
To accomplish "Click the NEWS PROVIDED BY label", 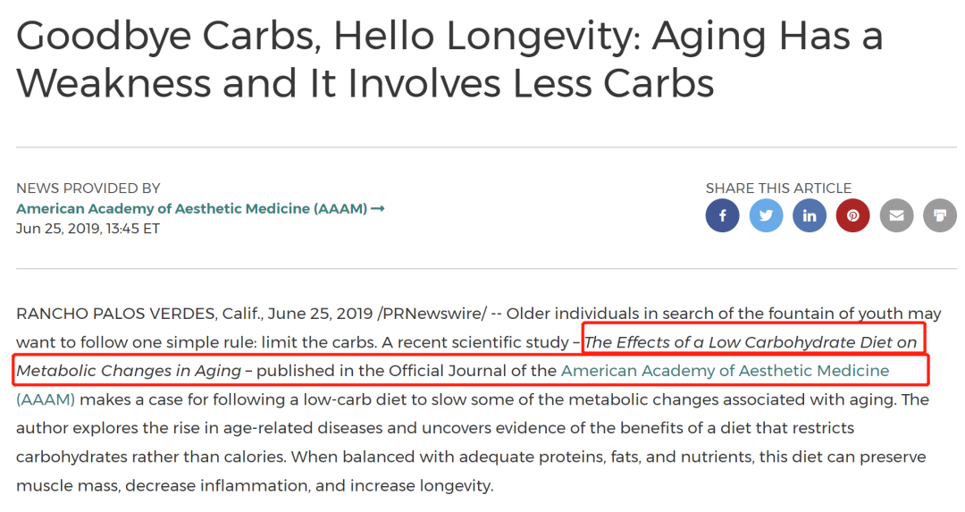I will (x=88, y=189).
